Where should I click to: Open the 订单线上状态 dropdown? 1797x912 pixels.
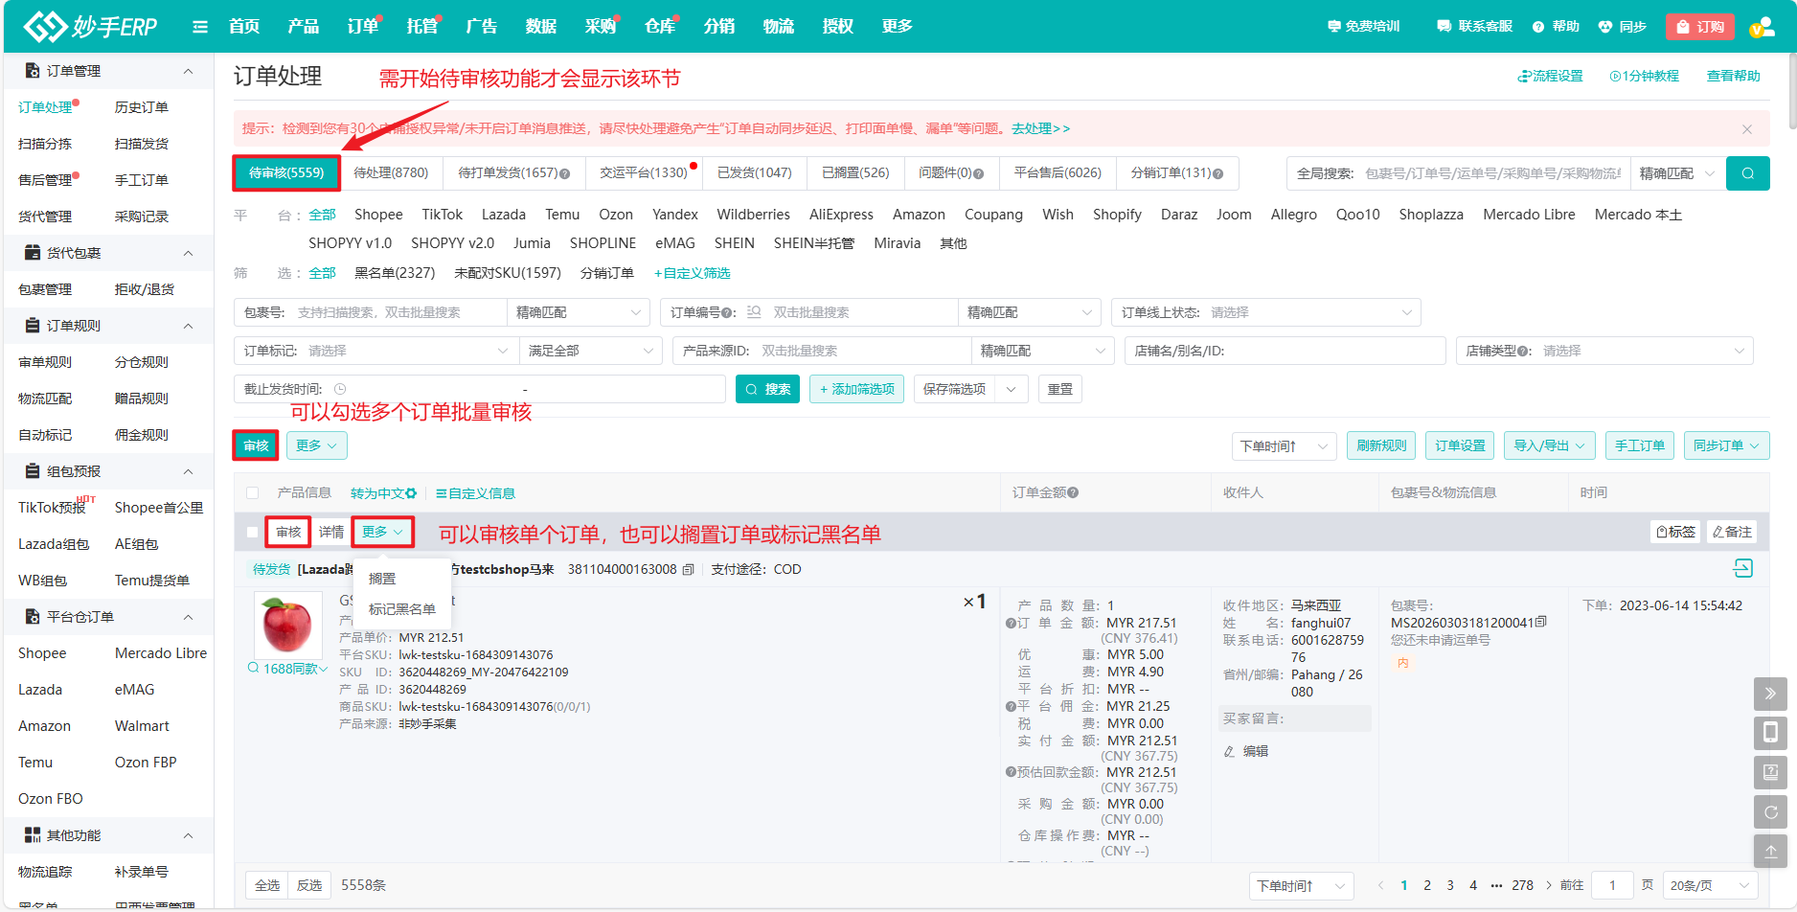[1266, 312]
